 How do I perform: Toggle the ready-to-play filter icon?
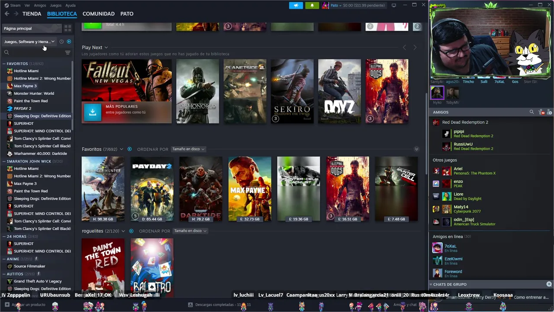[69, 42]
